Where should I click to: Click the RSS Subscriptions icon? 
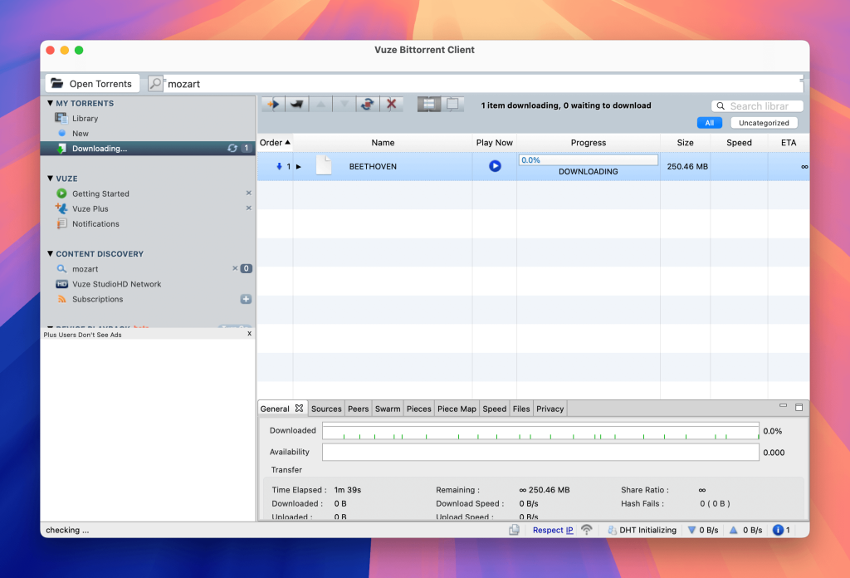(61, 299)
